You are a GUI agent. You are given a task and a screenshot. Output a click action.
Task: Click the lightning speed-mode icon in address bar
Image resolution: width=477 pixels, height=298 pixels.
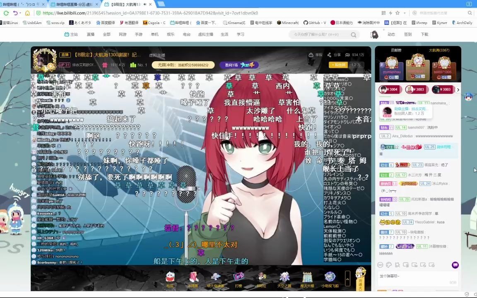(x=390, y=13)
